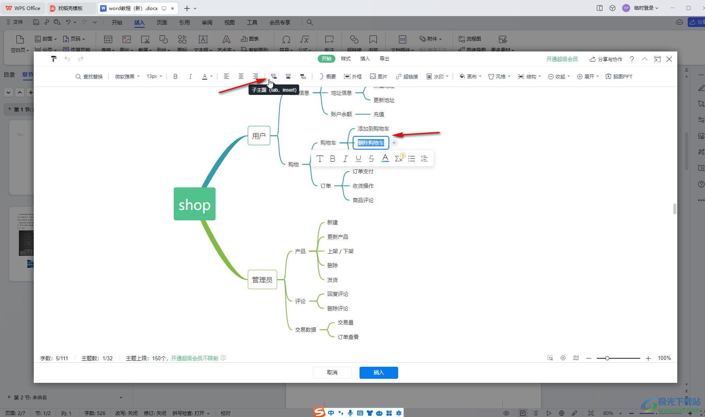This screenshot has height=417, width=705.
Task: Switch to the 样式 tab in mind map dialog
Action: point(346,59)
